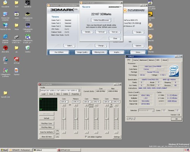Image resolution: width=190 pixels, height=152 pixels.
Task: Open the SpeedFan desktop shortcut
Action: (28, 4)
